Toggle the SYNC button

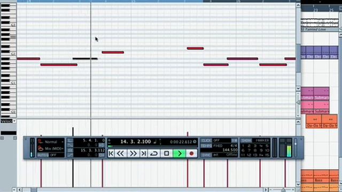click(206, 155)
